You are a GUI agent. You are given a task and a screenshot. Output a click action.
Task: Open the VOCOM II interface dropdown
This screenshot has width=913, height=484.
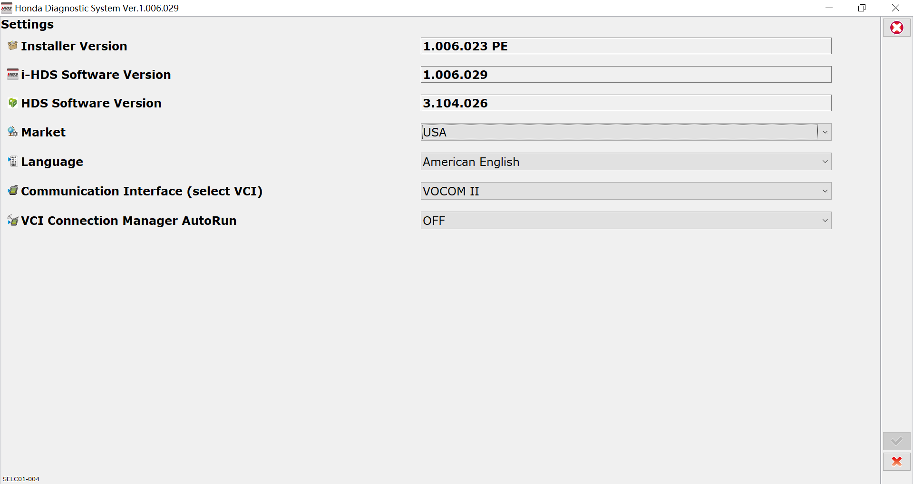pos(626,191)
